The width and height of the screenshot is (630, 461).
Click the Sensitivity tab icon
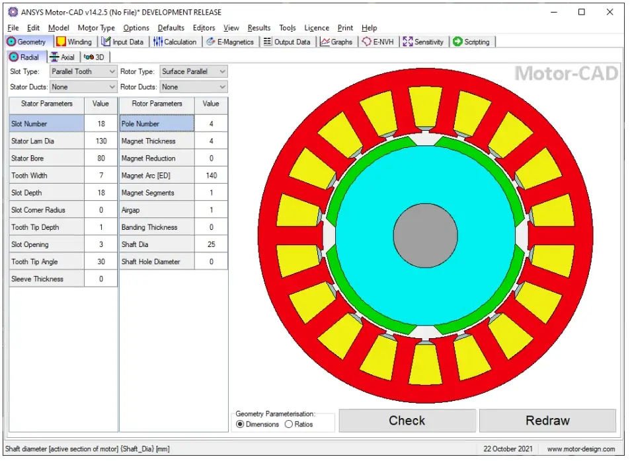408,42
